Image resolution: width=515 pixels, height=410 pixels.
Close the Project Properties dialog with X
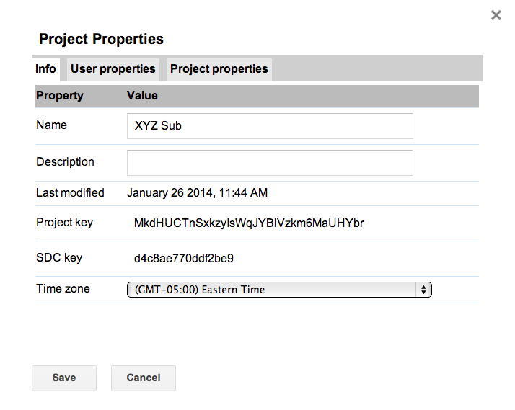[496, 15]
